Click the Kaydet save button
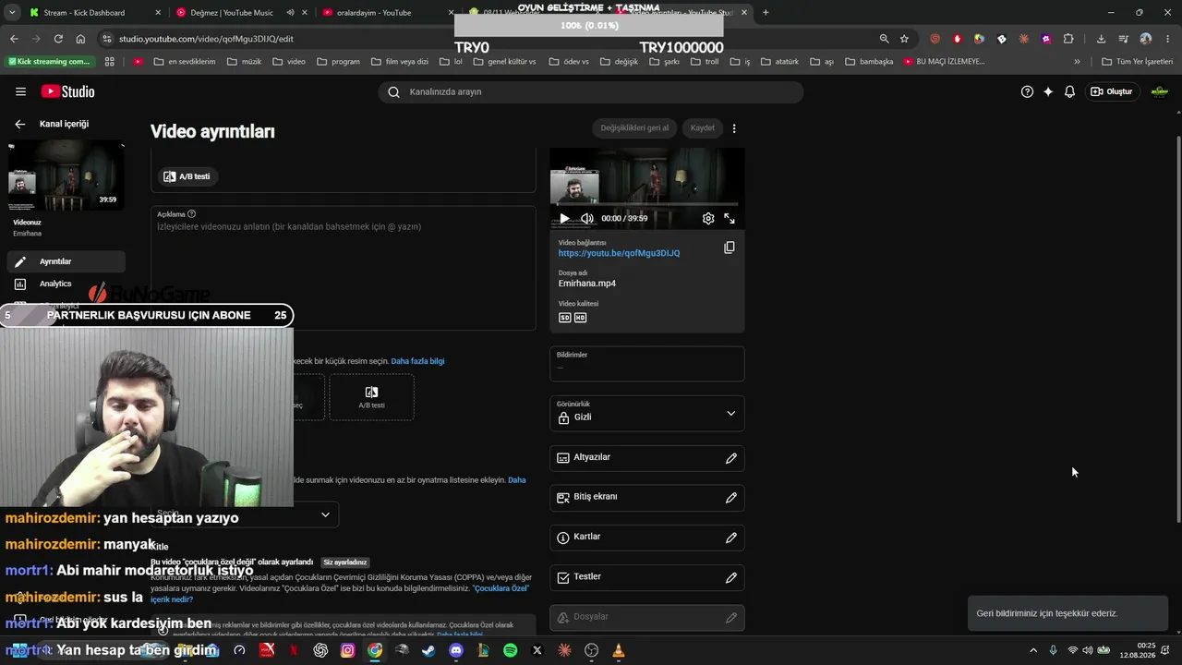 pos(703,128)
